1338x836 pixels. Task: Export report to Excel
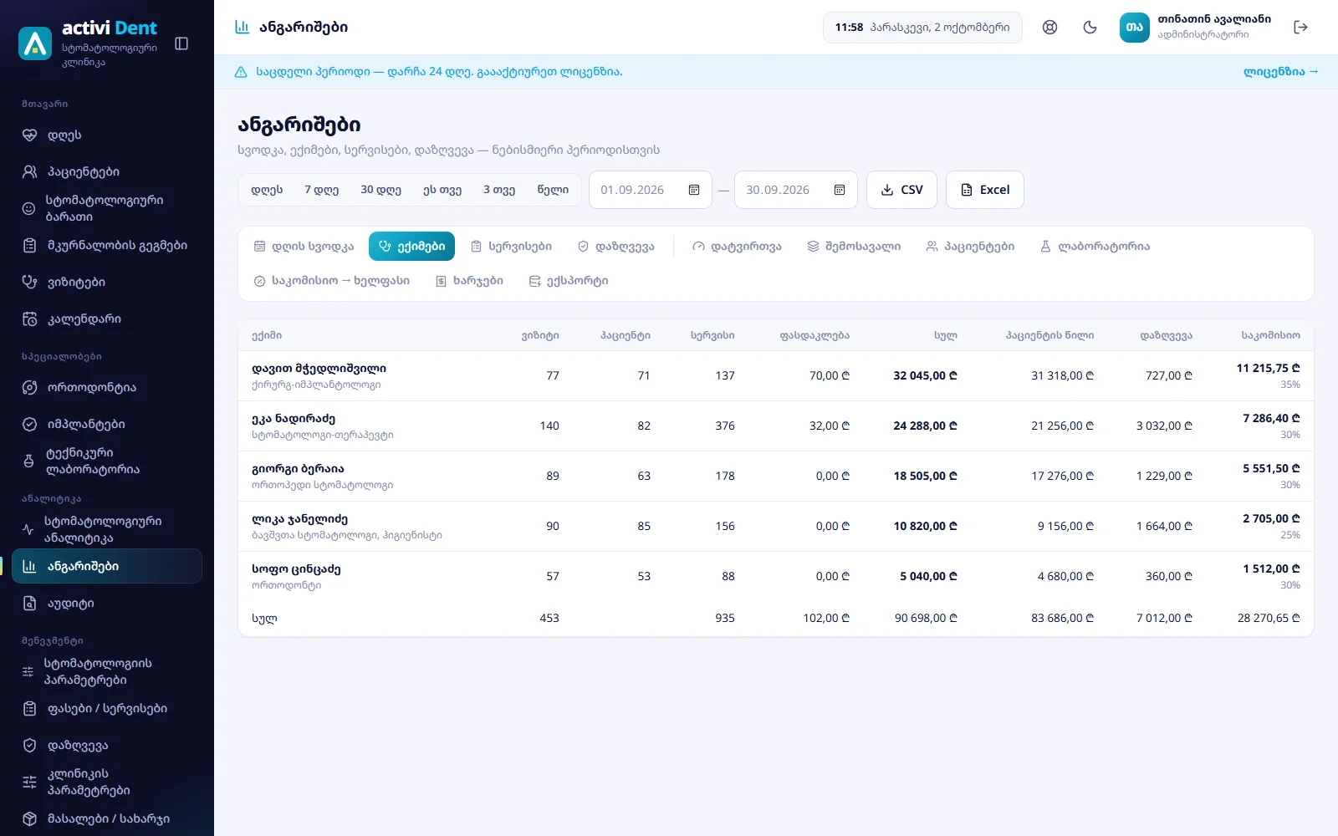pyautogui.click(x=985, y=190)
